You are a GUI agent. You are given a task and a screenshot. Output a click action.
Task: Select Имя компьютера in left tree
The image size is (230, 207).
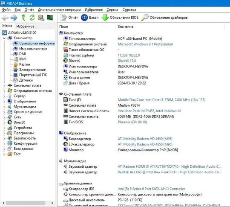click(33, 49)
